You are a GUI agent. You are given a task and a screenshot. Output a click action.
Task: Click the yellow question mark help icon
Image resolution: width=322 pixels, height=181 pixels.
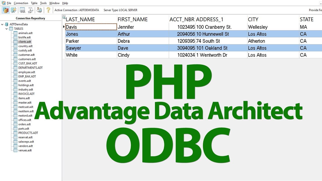coord(48,10)
